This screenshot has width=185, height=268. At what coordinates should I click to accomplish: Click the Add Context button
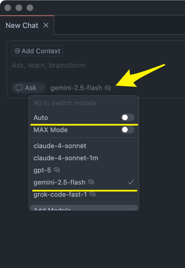[37, 51]
